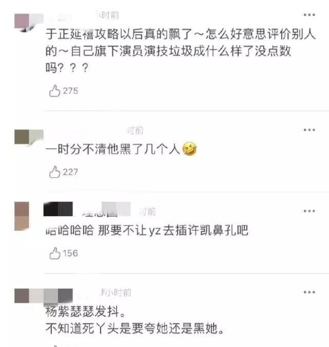
Task: Like the comment with 227 likes
Action: tap(54, 172)
